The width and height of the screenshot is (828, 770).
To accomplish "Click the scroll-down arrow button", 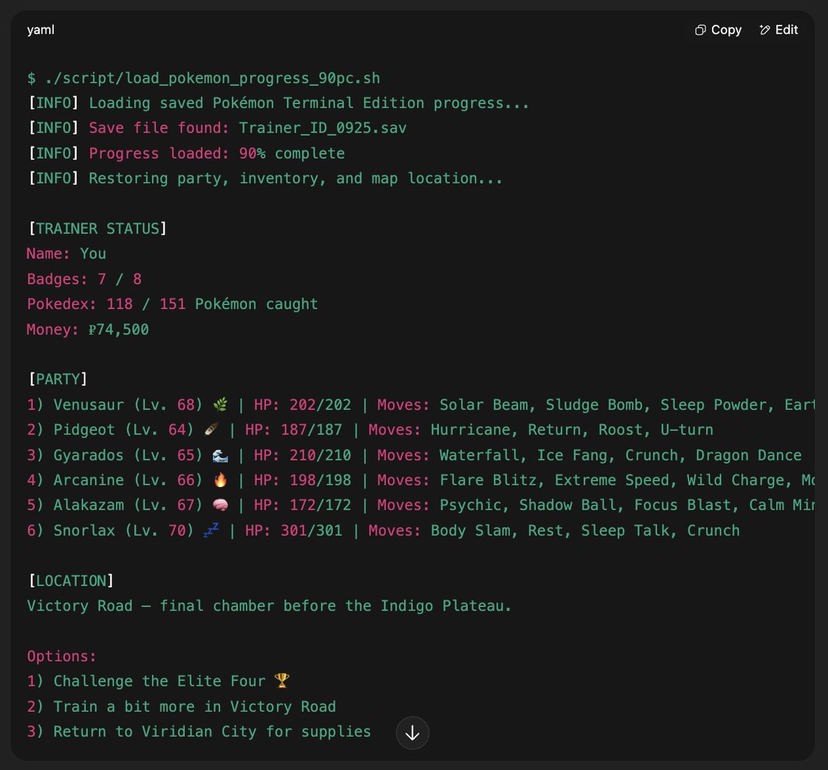I will (x=413, y=733).
